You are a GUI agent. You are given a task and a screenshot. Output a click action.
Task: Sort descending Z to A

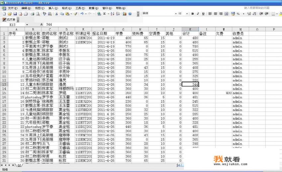tap(118, 14)
